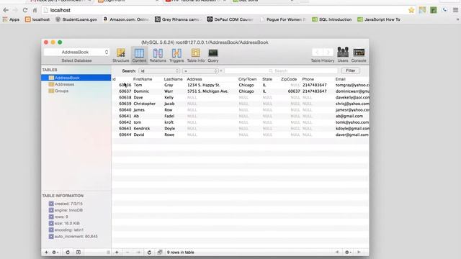Add a new table with plus icon

(46, 253)
